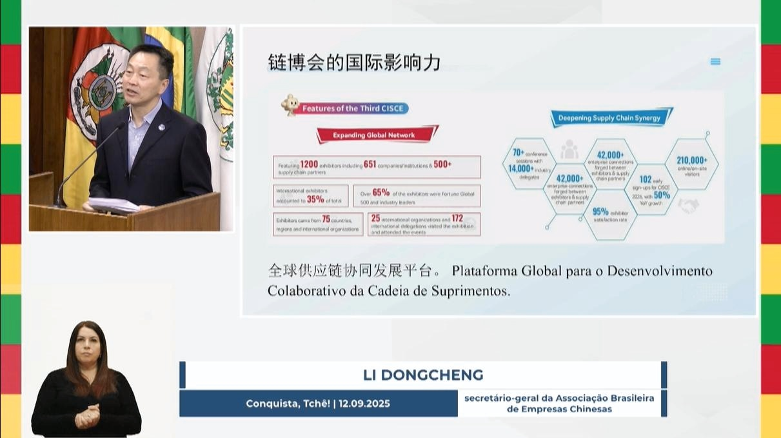This screenshot has height=438, width=781.
Task: Click the gray handshake icon
Action: point(688,206)
